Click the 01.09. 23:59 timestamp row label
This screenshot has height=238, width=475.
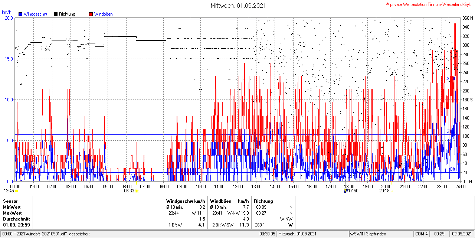(x=17, y=225)
